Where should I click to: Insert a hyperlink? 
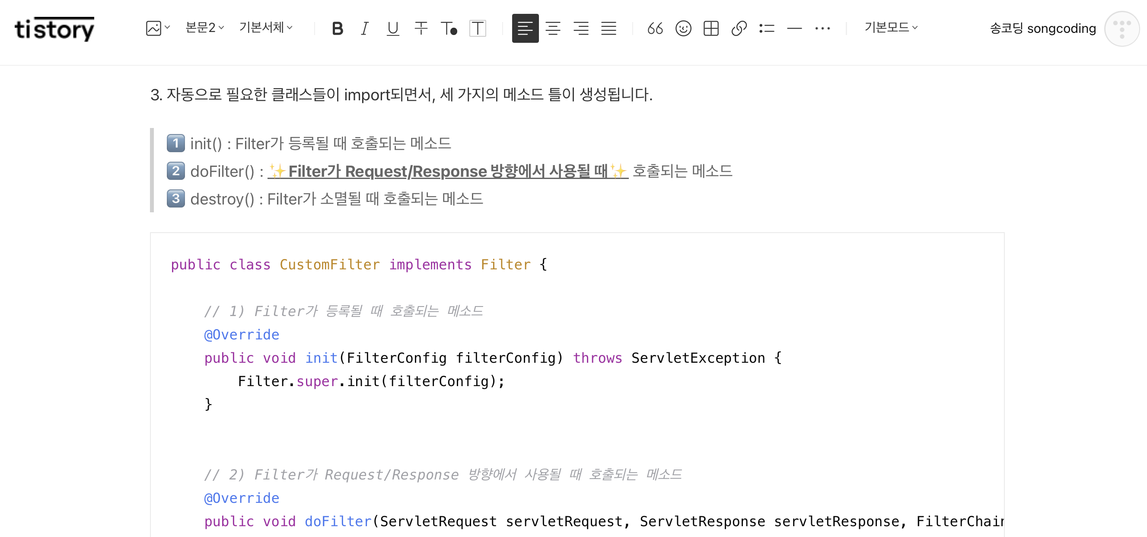[x=739, y=29]
